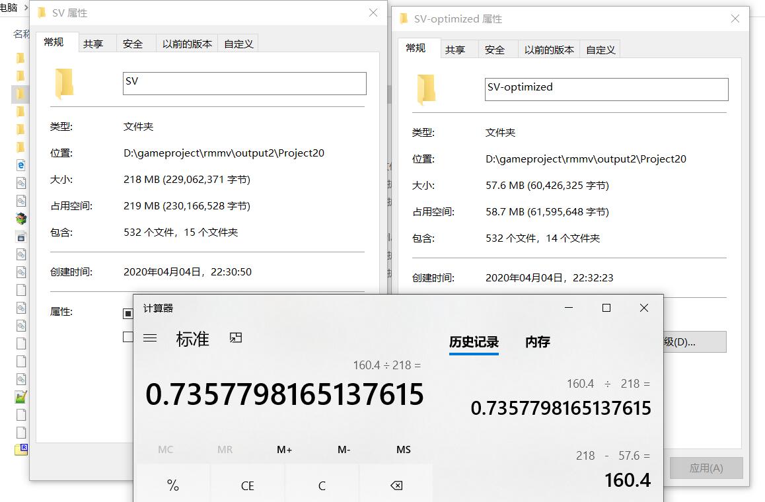Toggle calculator keep-on-top mode icon
The height and width of the screenshot is (502, 765).
(236, 338)
